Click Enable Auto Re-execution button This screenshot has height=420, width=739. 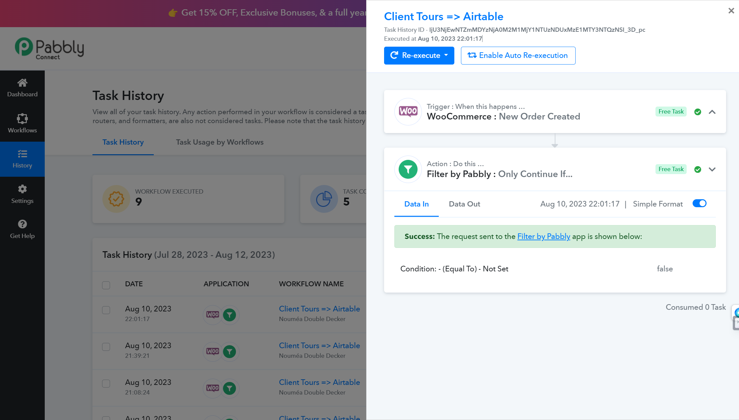(518, 56)
